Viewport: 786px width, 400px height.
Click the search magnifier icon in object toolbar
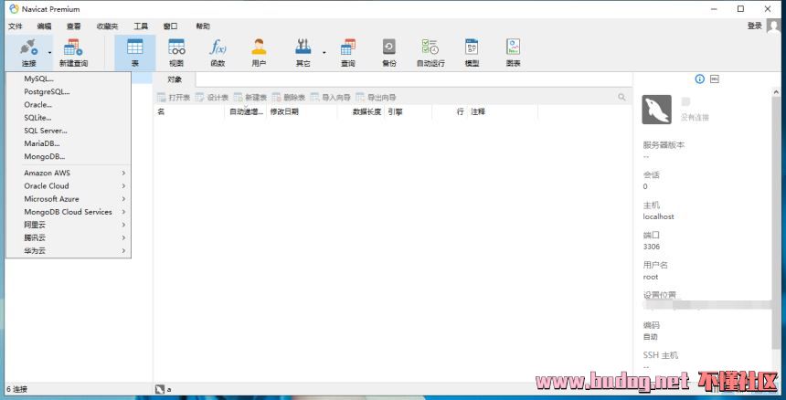pos(622,97)
